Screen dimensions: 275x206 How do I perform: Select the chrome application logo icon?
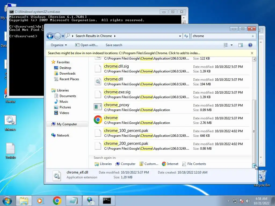(x=98, y=120)
